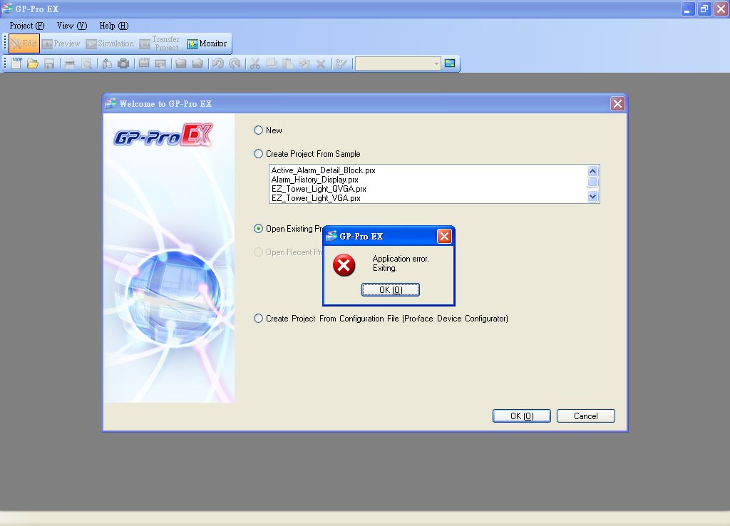This screenshot has width=730, height=526.
Task: Click the image icon right of the combo box
Action: (x=450, y=63)
